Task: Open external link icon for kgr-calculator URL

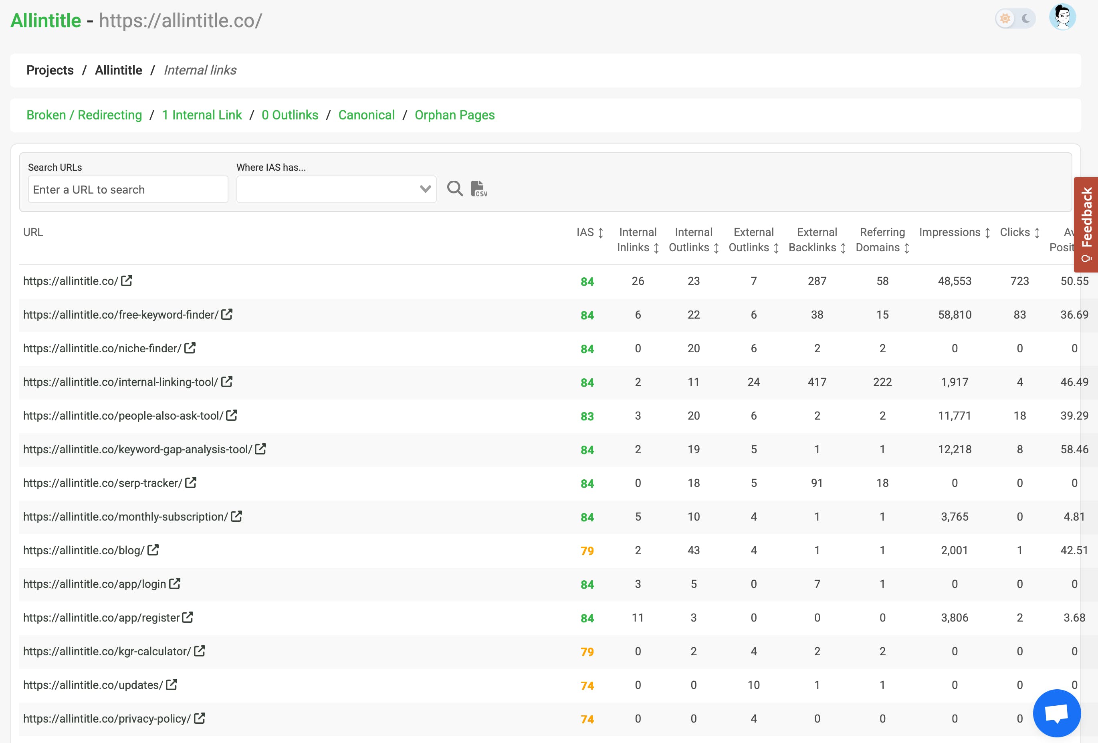Action: tap(200, 651)
